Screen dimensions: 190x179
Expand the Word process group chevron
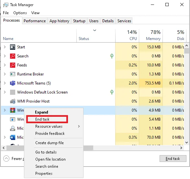pyautogui.click(x=5, y=137)
